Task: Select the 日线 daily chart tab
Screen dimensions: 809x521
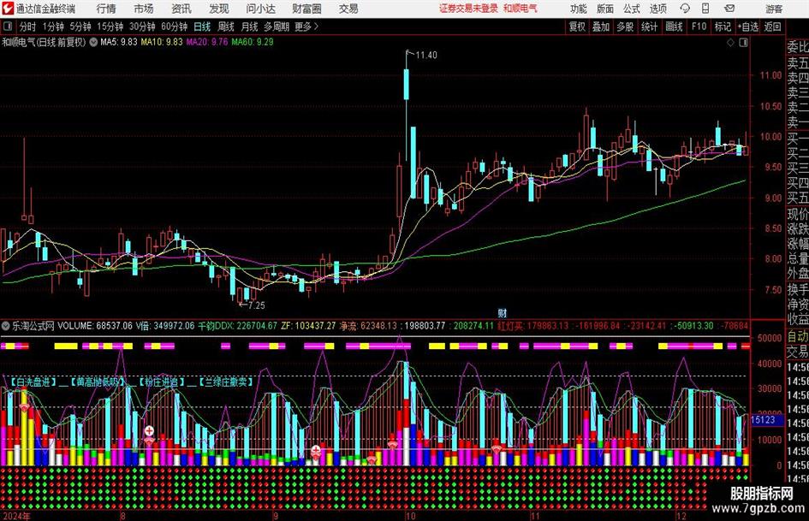Action: pos(202,27)
